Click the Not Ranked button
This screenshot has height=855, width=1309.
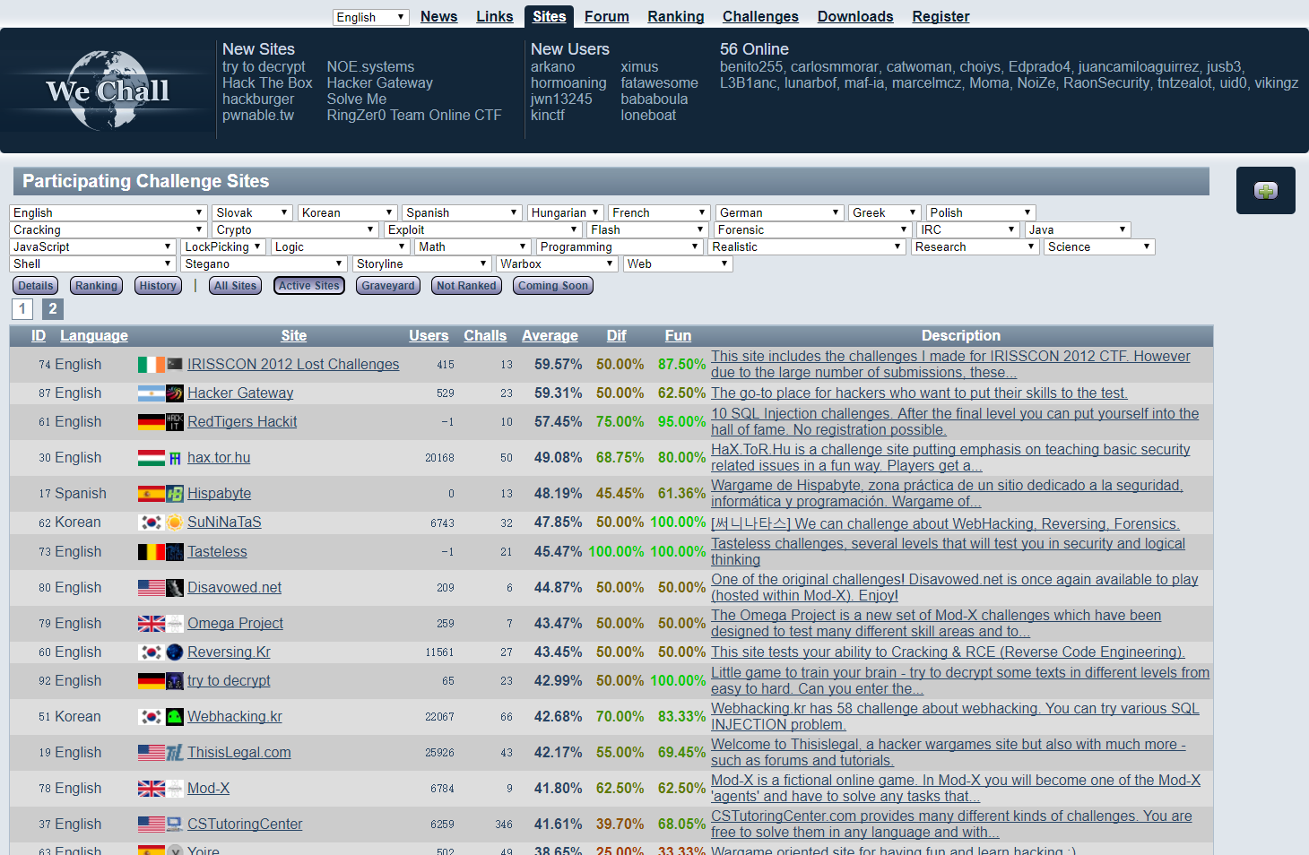coord(466,286)
